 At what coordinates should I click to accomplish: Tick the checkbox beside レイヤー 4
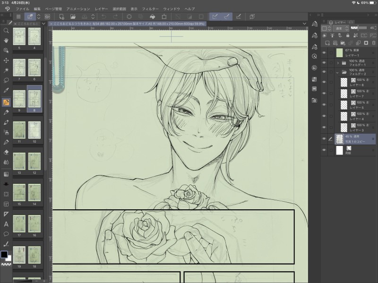tap(331, 116)
